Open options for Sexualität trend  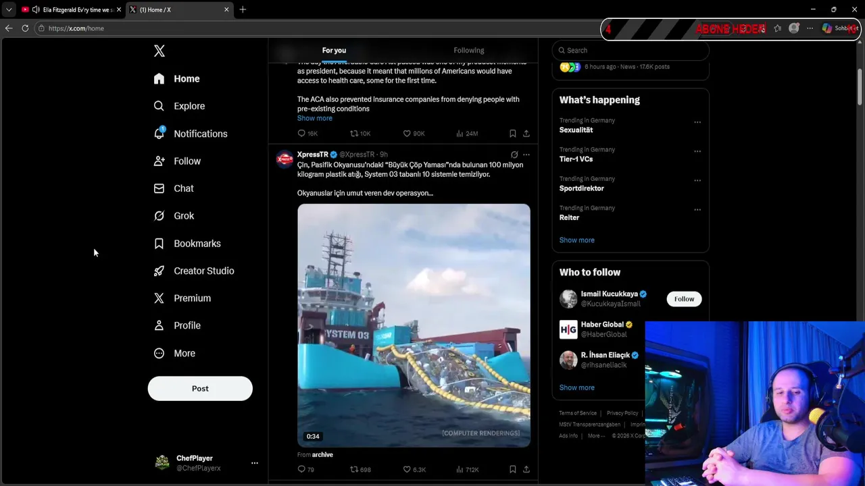point(697,122)
